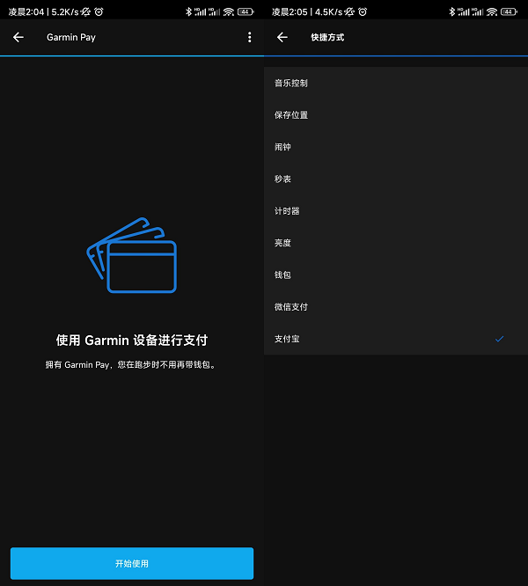Tap the checkmark next to 支付宝
Image resolution: width=528 pixels, height=586 pixels.
pos(499,339)
